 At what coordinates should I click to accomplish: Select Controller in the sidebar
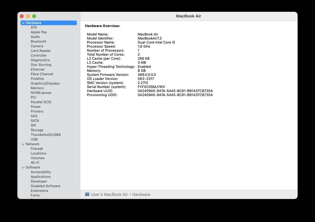[x=39, y=55]
